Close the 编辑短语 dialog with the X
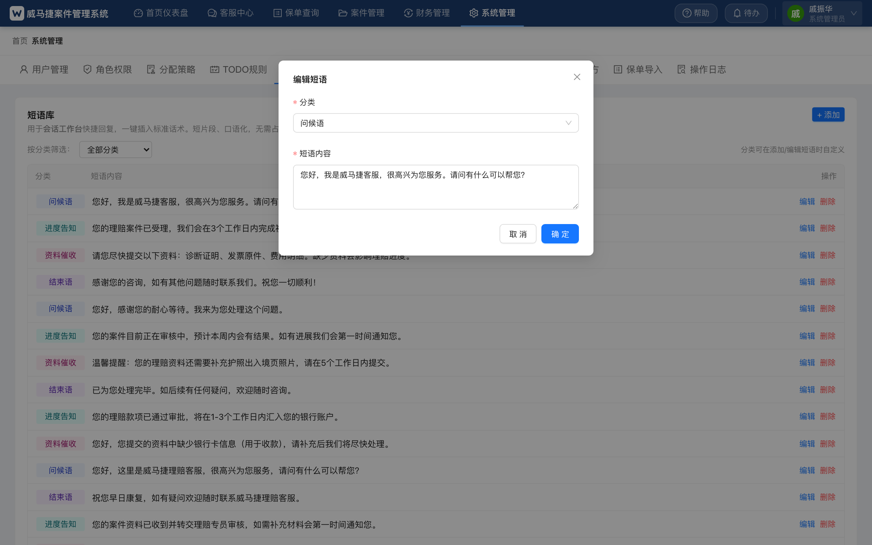 click(577, 77)
